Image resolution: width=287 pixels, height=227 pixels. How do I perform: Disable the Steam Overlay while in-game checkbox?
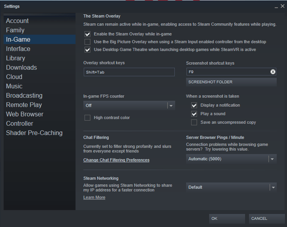[x=88, y=34]
